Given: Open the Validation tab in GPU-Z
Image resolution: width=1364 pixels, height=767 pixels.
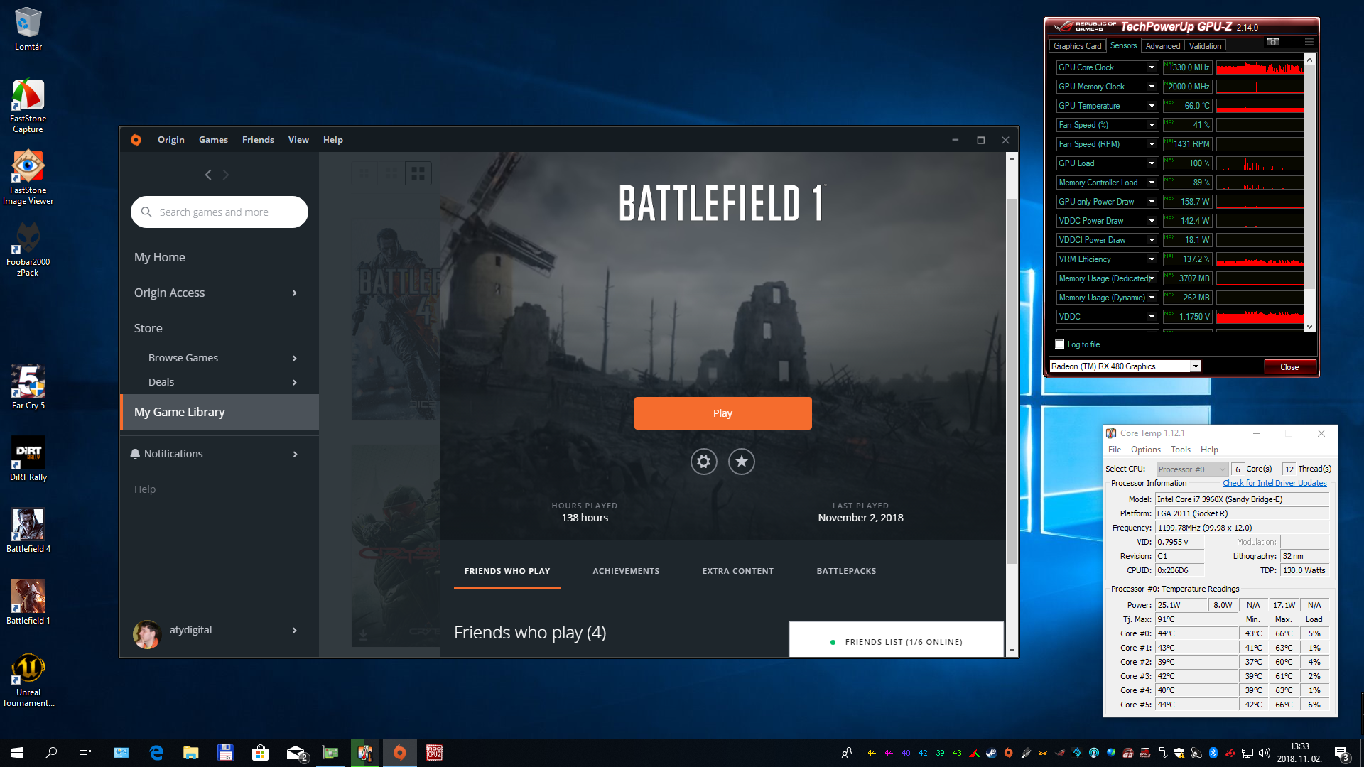Looking at the screenshot, I should point(1206,46).
